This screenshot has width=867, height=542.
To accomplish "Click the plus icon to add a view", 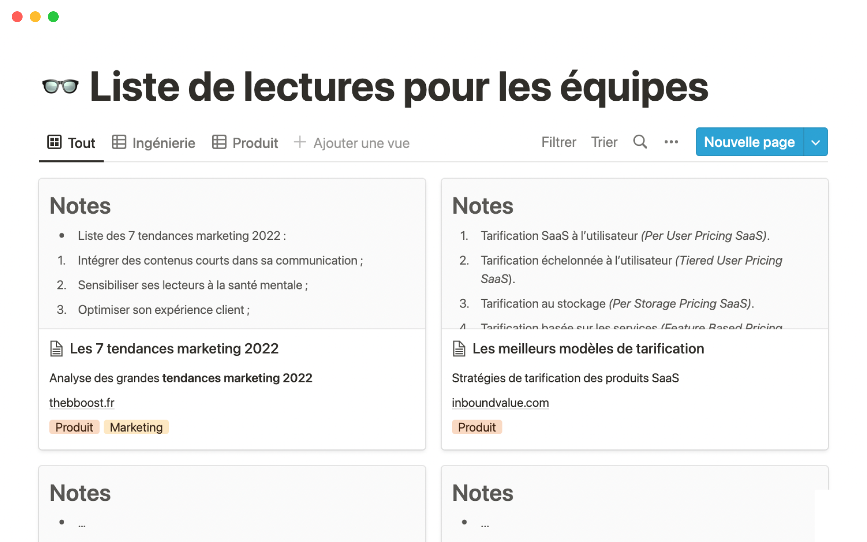I will 300,142.
